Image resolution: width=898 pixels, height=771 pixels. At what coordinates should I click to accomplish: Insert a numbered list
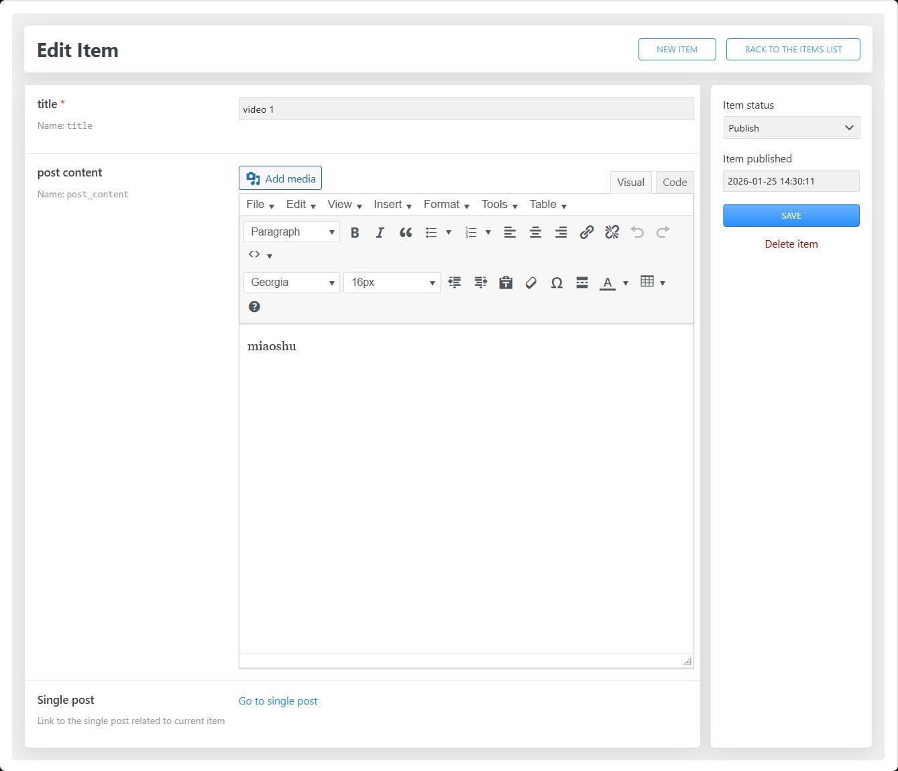click(x=471, y=232)
